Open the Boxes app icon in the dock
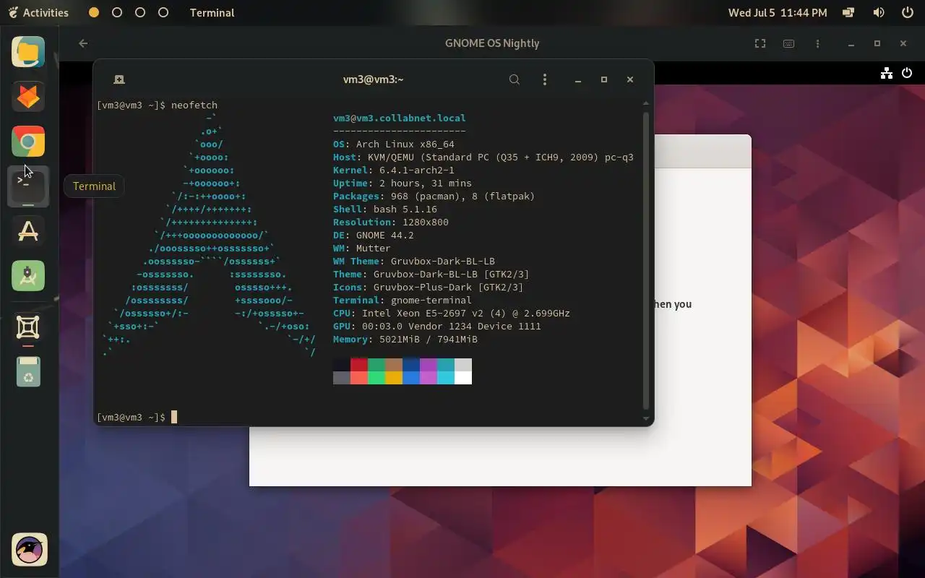925x578 pixels. click(x=28, y=327)
